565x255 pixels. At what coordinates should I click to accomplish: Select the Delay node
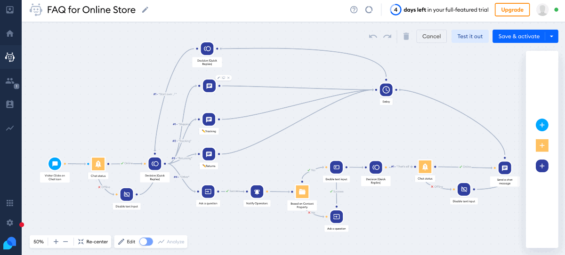pyautogui.click(x=386, y=89)
